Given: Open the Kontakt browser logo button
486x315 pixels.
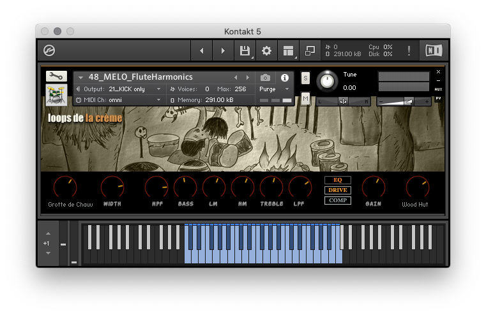Looking at the screenshot, I should [49, 50].
